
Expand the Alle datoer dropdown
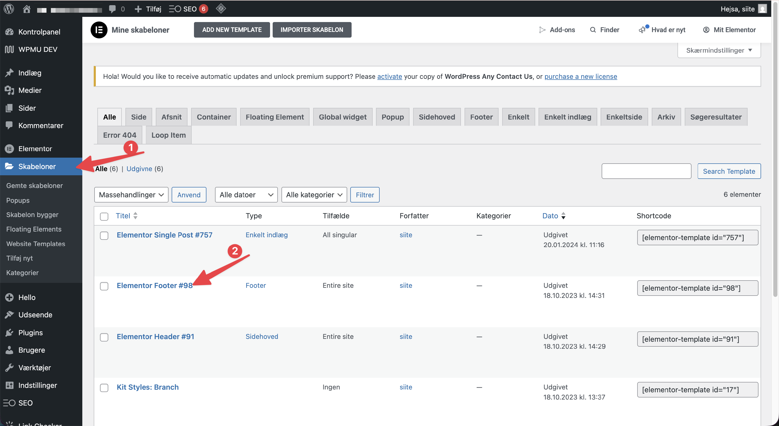(246, 195)
